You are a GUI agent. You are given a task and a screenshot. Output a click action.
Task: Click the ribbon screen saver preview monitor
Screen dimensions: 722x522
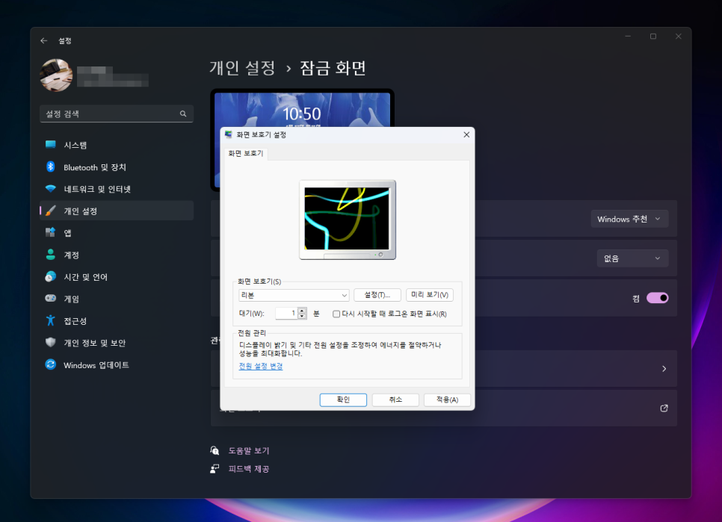(348, 220)
